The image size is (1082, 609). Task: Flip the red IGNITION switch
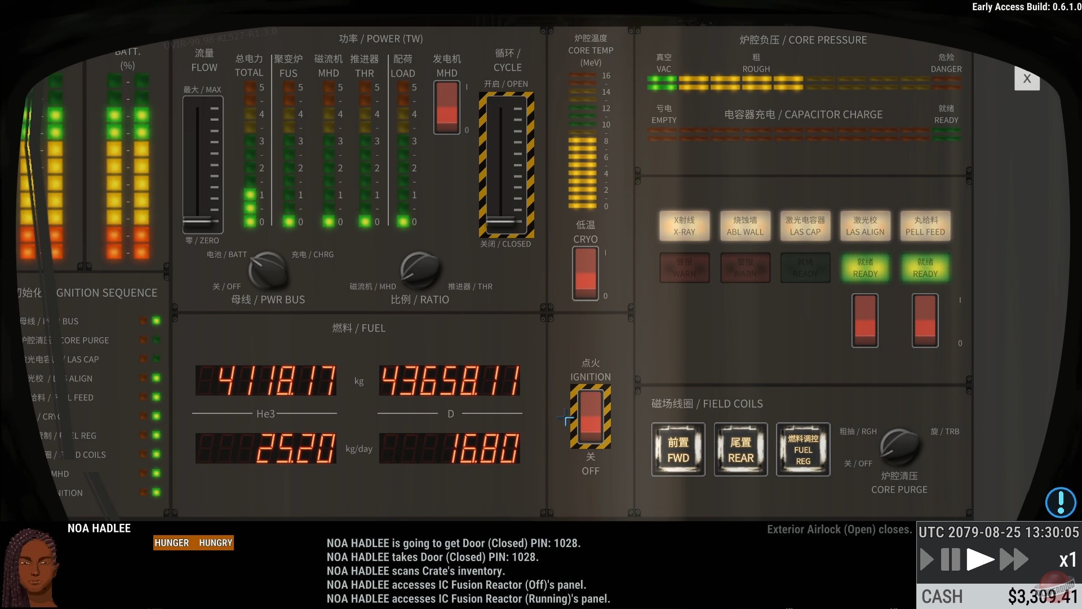pos(590,416)
